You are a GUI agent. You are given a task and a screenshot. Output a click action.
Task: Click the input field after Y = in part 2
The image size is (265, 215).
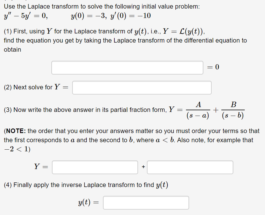pyautogui.click(x=141, y=87)
